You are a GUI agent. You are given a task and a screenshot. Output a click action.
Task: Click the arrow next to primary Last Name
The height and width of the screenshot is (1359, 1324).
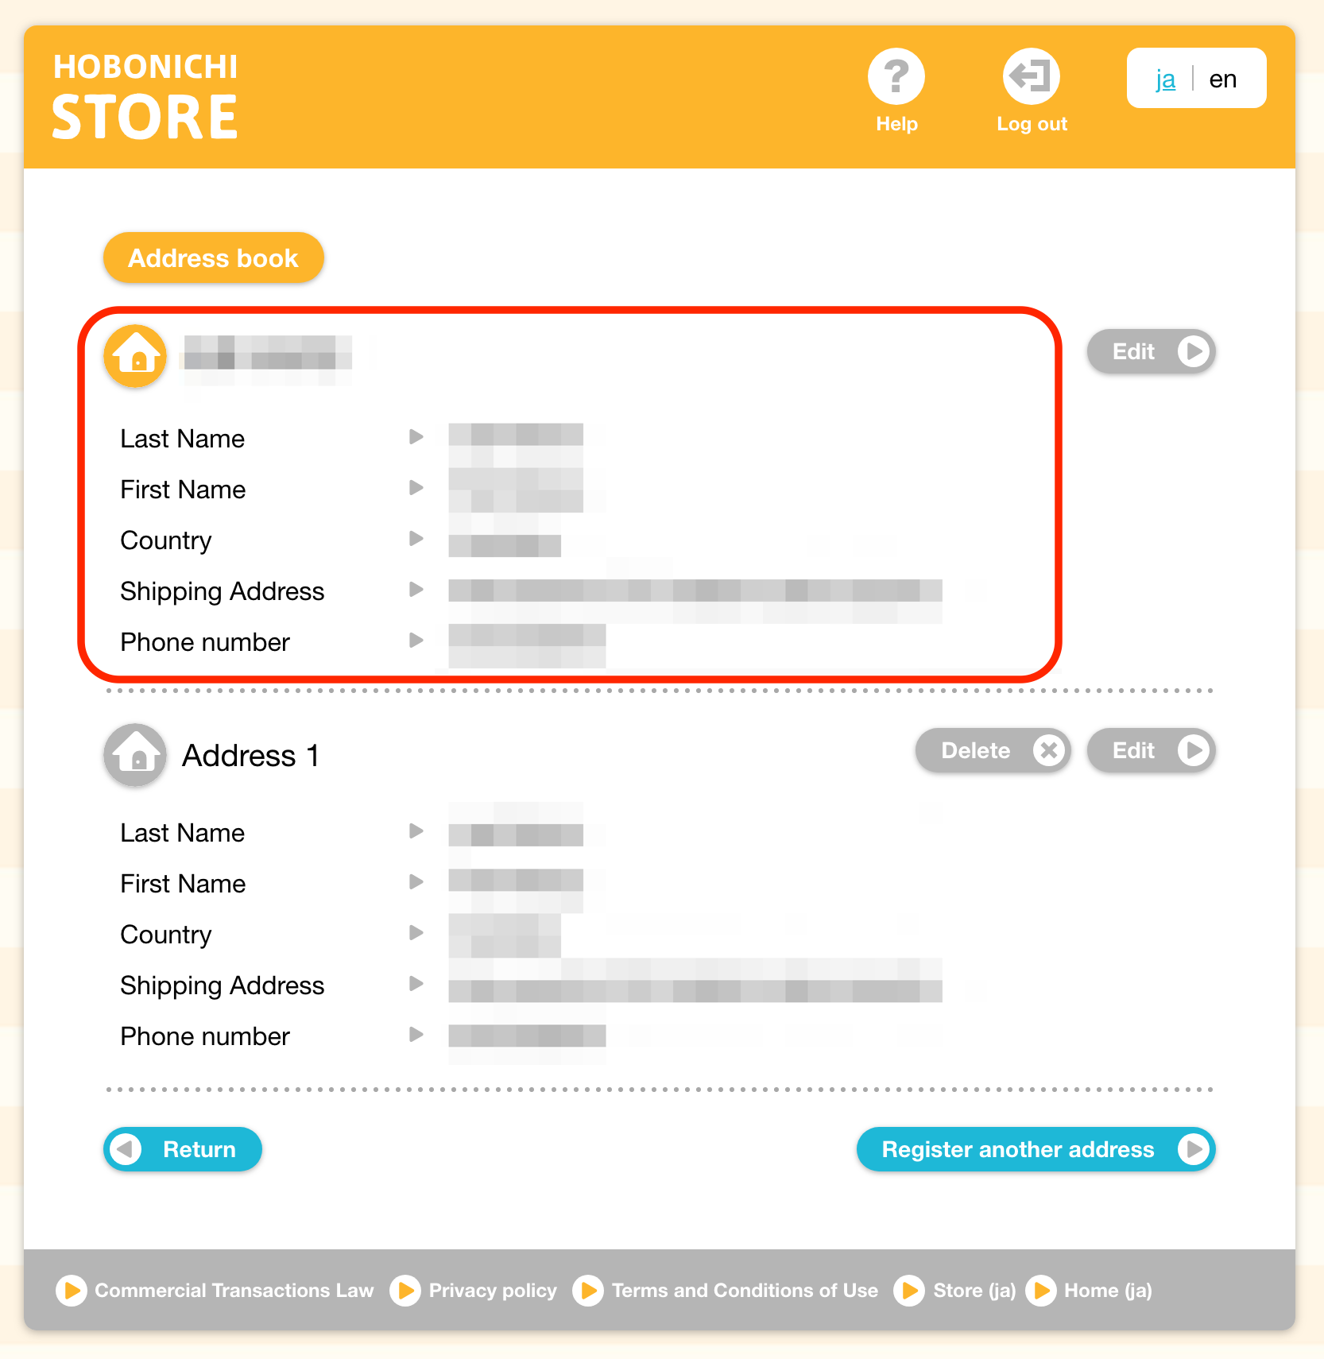pyautogui.click(x=416, y=437)
